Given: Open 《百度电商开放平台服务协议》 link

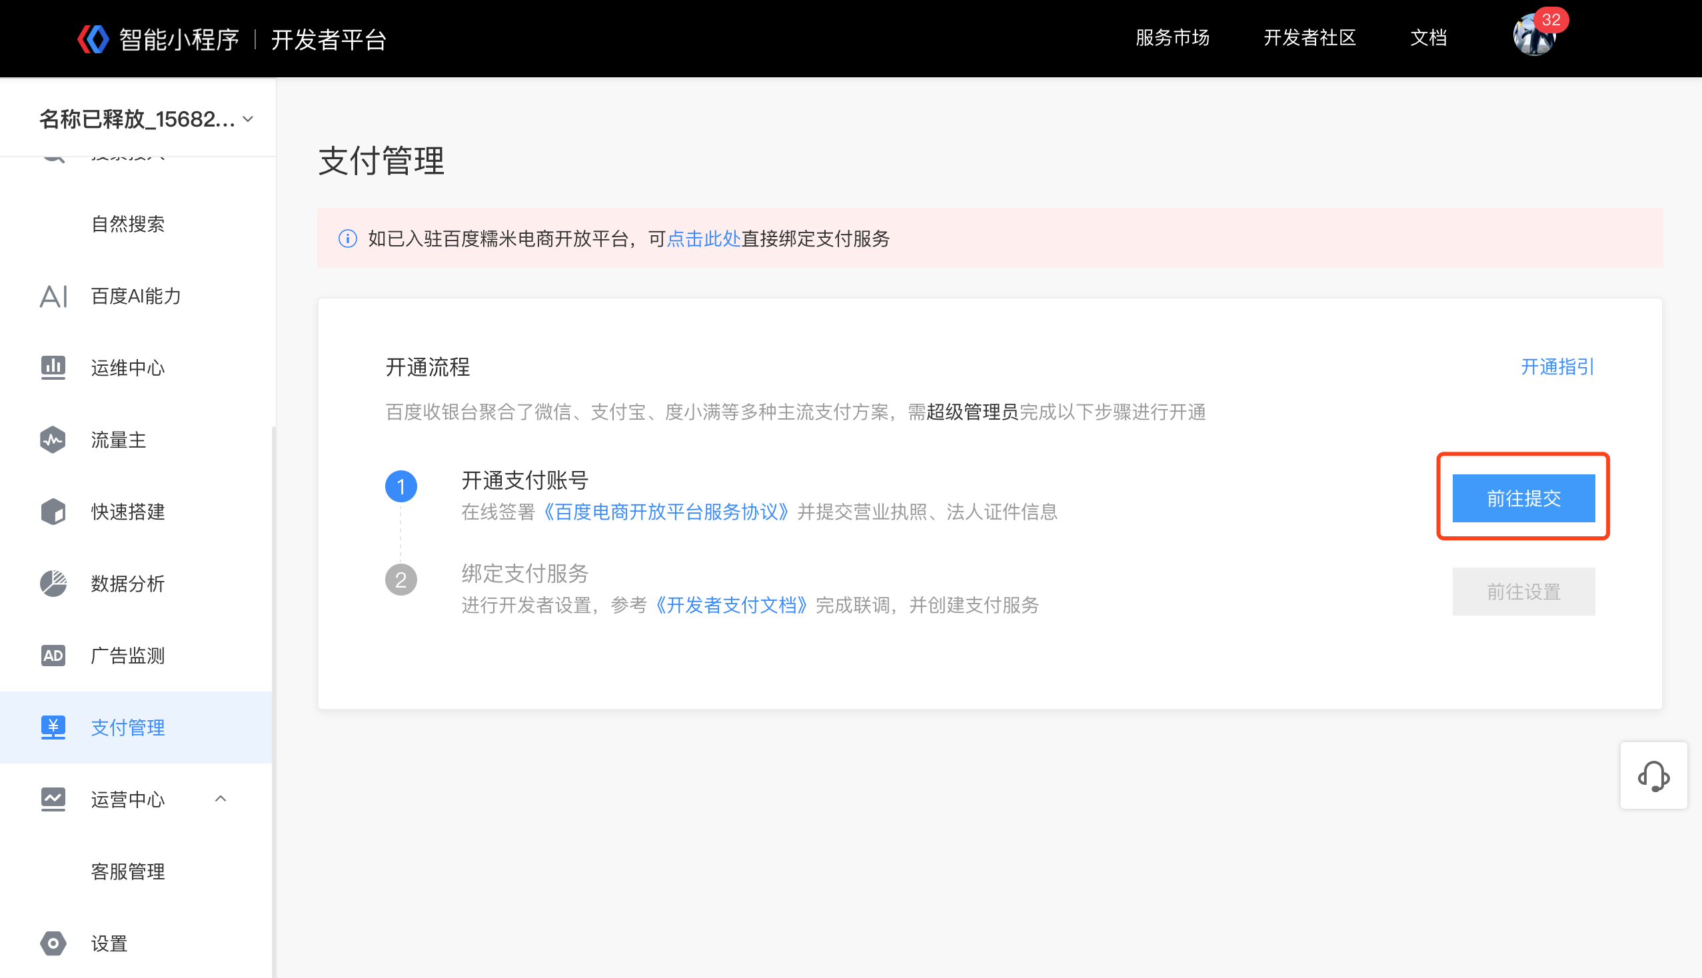Looking at the screenshot, I should [x=666, y=512].
